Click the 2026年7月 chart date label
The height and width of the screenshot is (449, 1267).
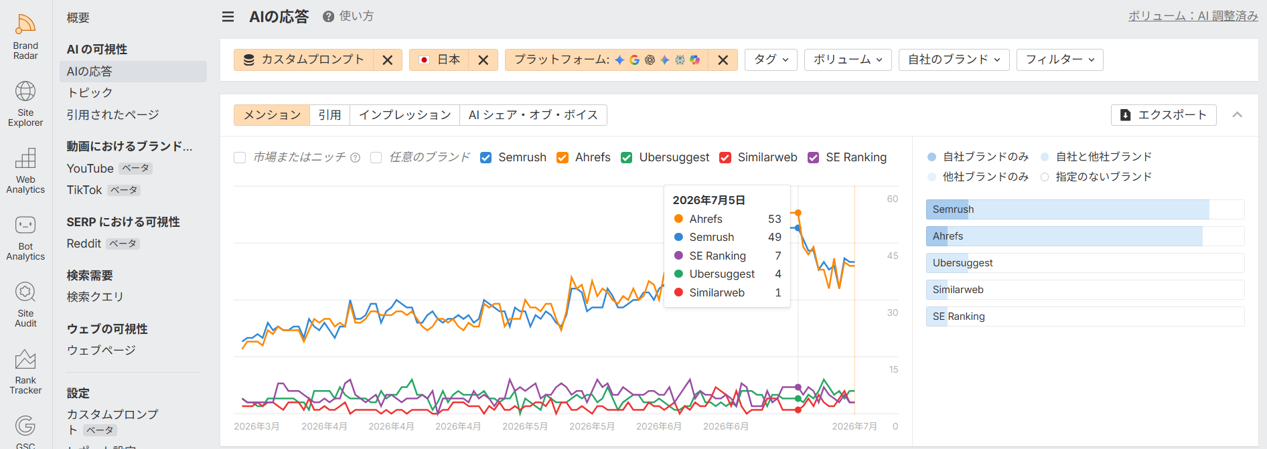[854, 426]
